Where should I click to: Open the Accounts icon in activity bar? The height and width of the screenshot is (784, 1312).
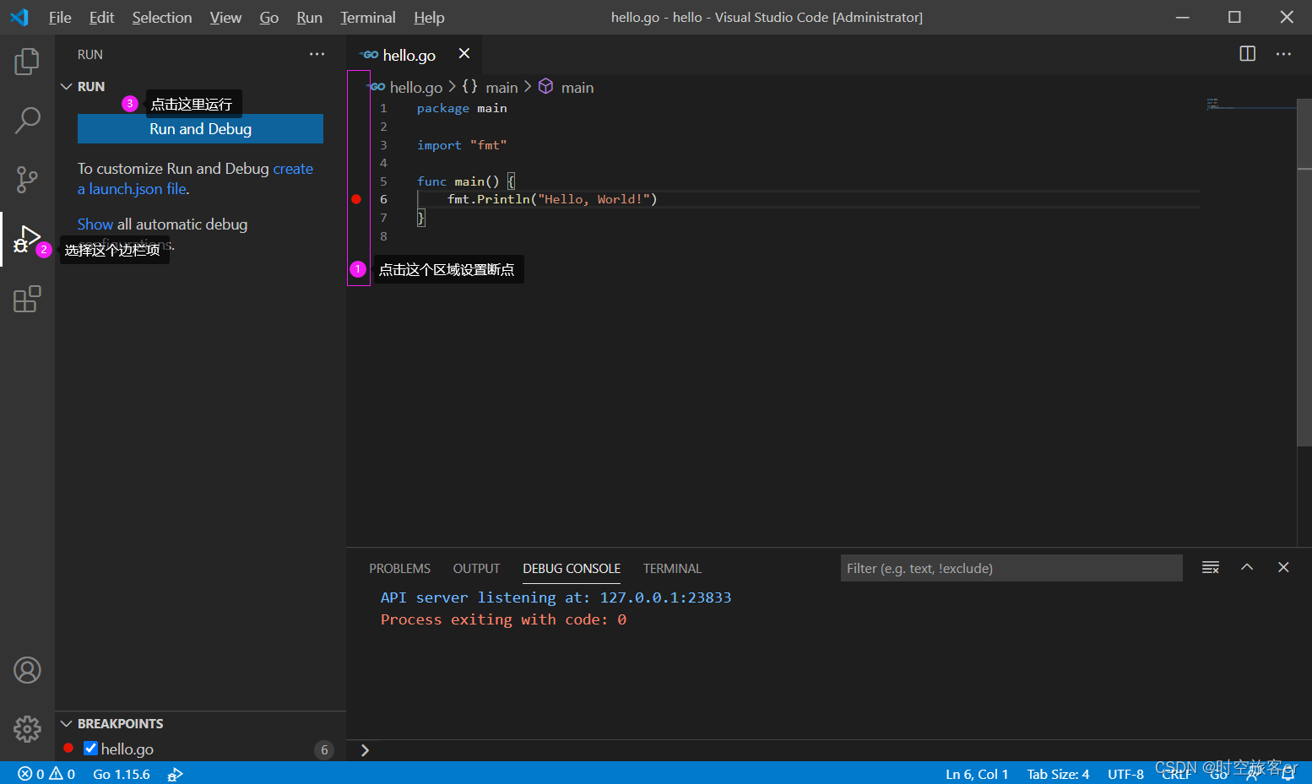point(27,670)
